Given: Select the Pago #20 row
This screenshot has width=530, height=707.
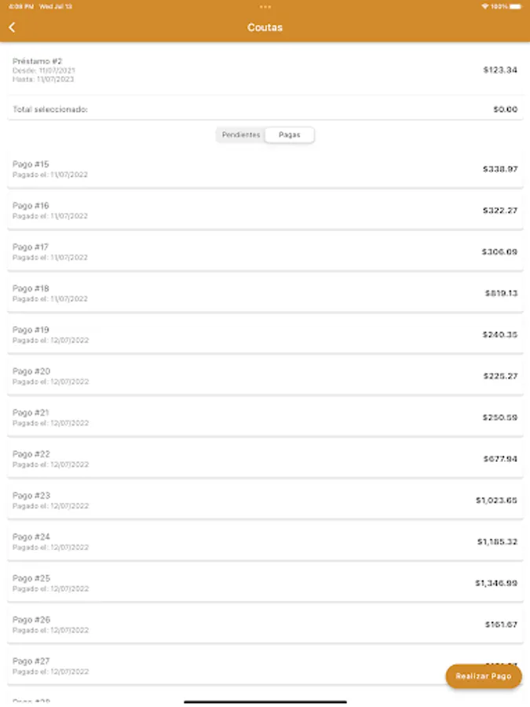Looking at the screenshot, I should [x=265, y=376].
